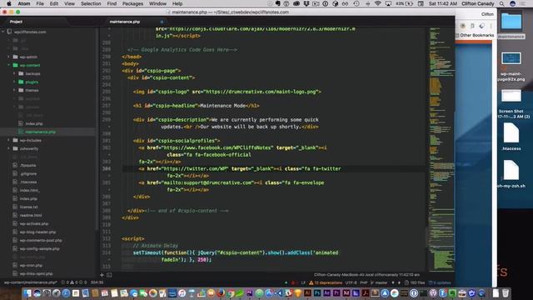Screen dimensions: 533x300
Task: Select the Project panel tab
Action: tap(16, 22)
